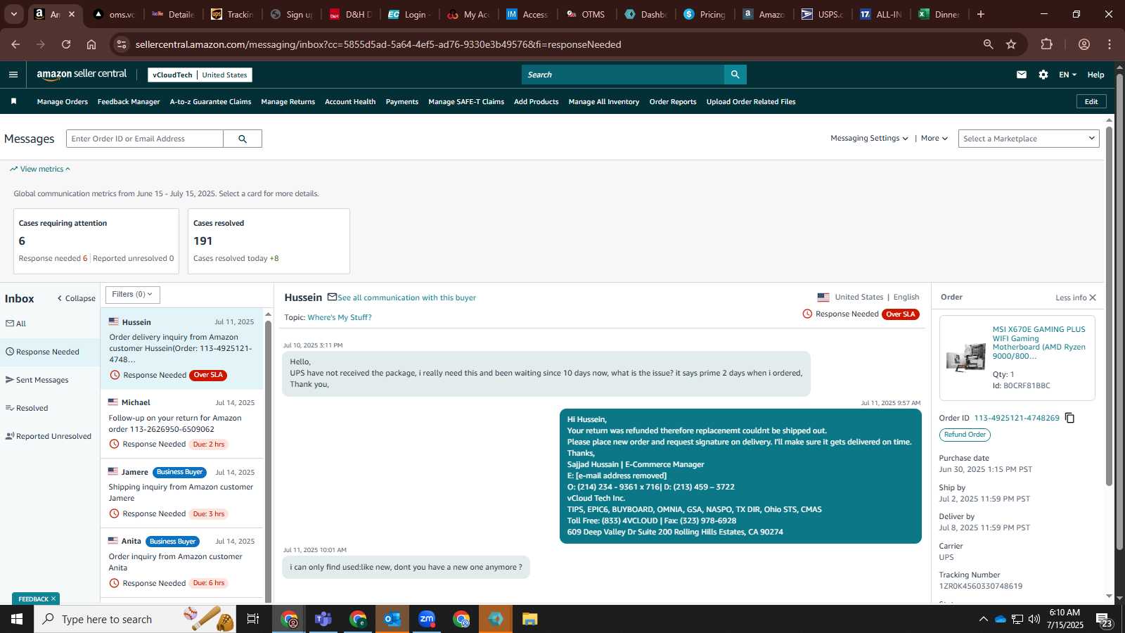Open MSI X670E Gaming Plus product link

point(1039,343)
